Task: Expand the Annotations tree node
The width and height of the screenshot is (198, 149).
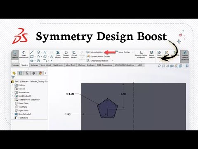Action: pos(12,92)
